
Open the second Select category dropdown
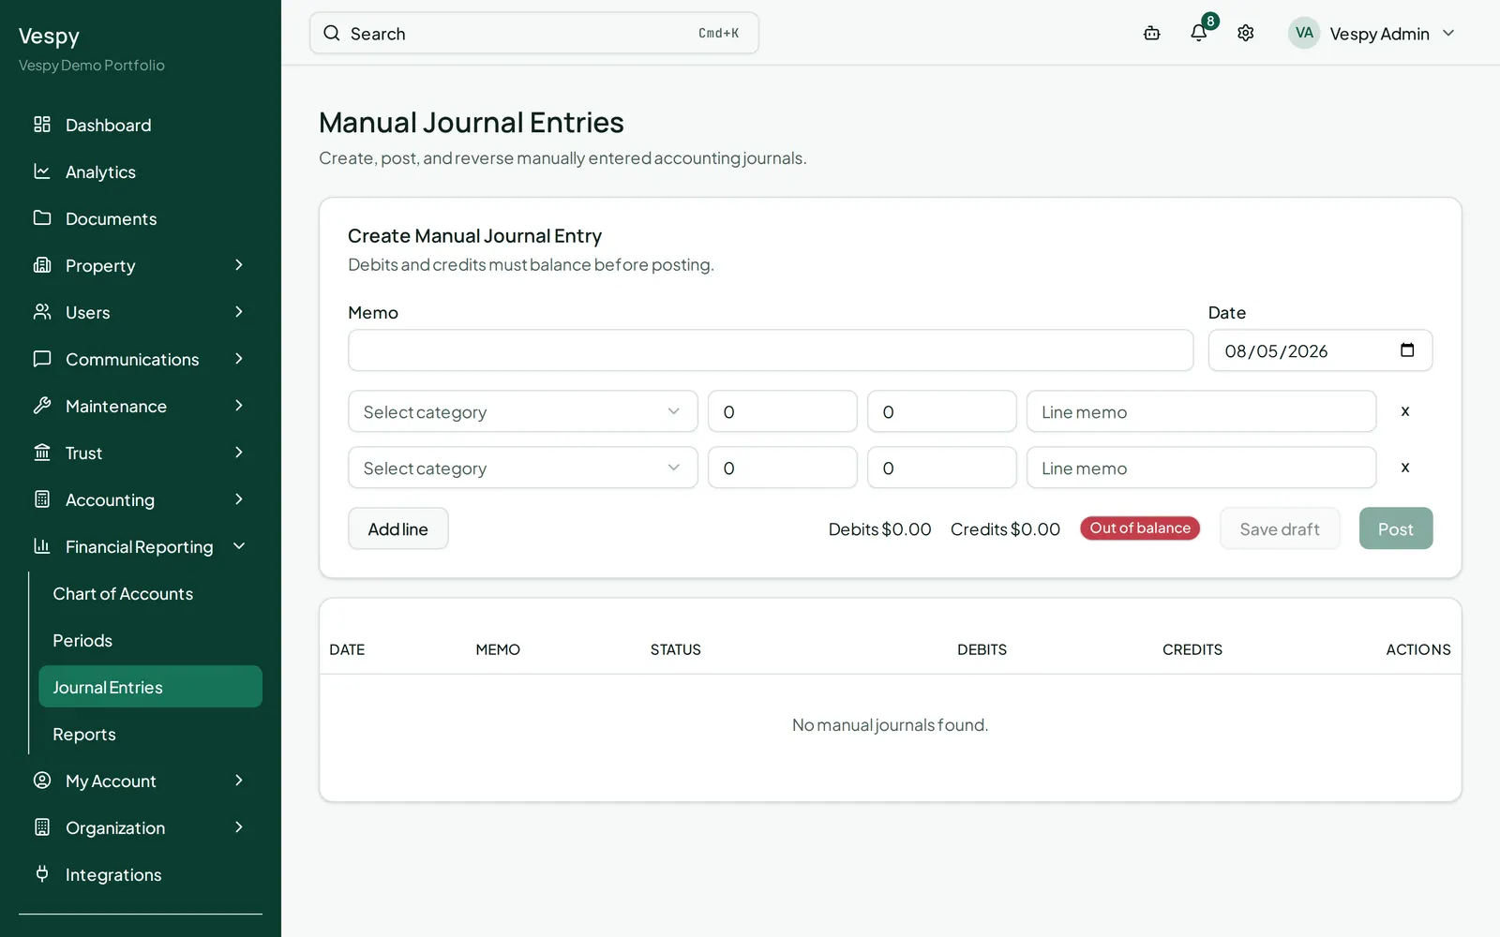coord(523,468)
